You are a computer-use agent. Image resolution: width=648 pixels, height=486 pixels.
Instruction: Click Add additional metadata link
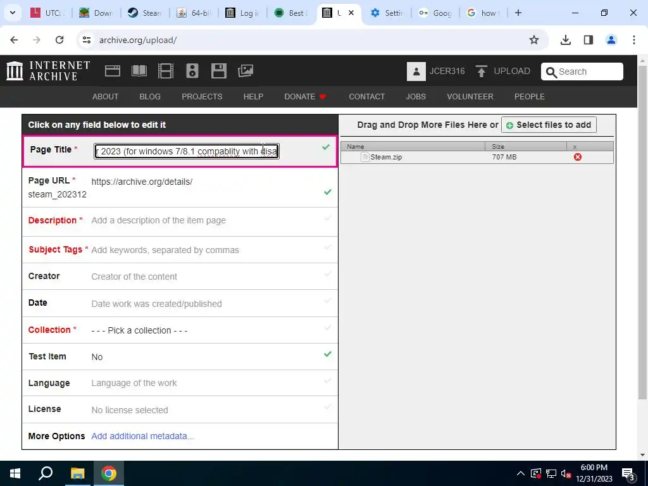(x=142, y=437)
